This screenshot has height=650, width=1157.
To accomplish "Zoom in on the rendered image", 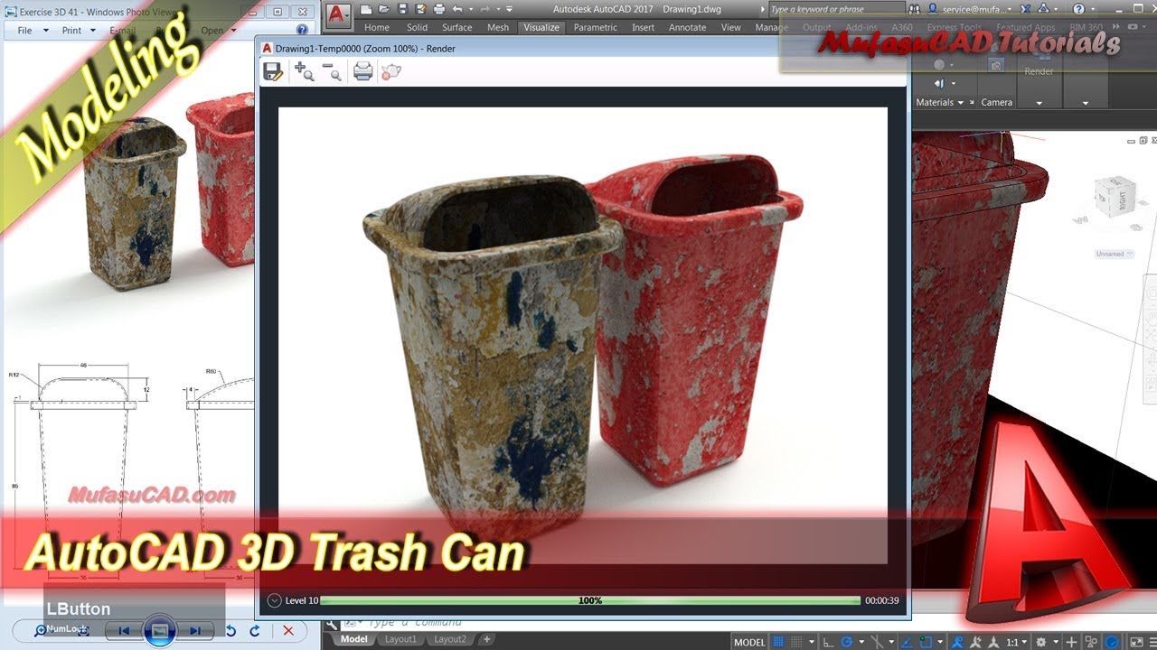I will 304,71.
